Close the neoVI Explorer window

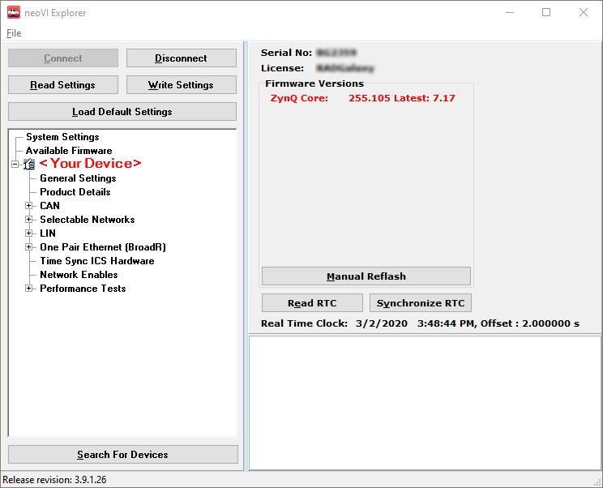(584, 12)
